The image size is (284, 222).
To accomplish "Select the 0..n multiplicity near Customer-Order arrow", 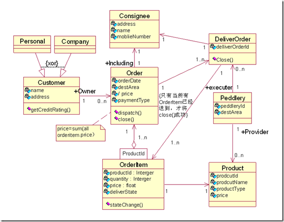I will click(102, 101).
